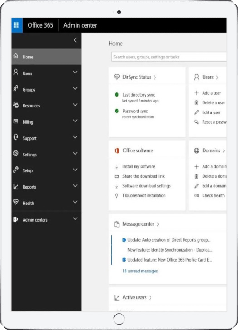Click the Health heart icon in sidebar
The width and height of the screenshot is (238, 330).
point(16,202)
